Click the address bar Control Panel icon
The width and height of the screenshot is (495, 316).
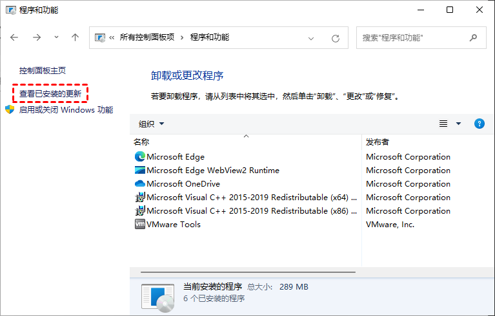coord(100,38)
